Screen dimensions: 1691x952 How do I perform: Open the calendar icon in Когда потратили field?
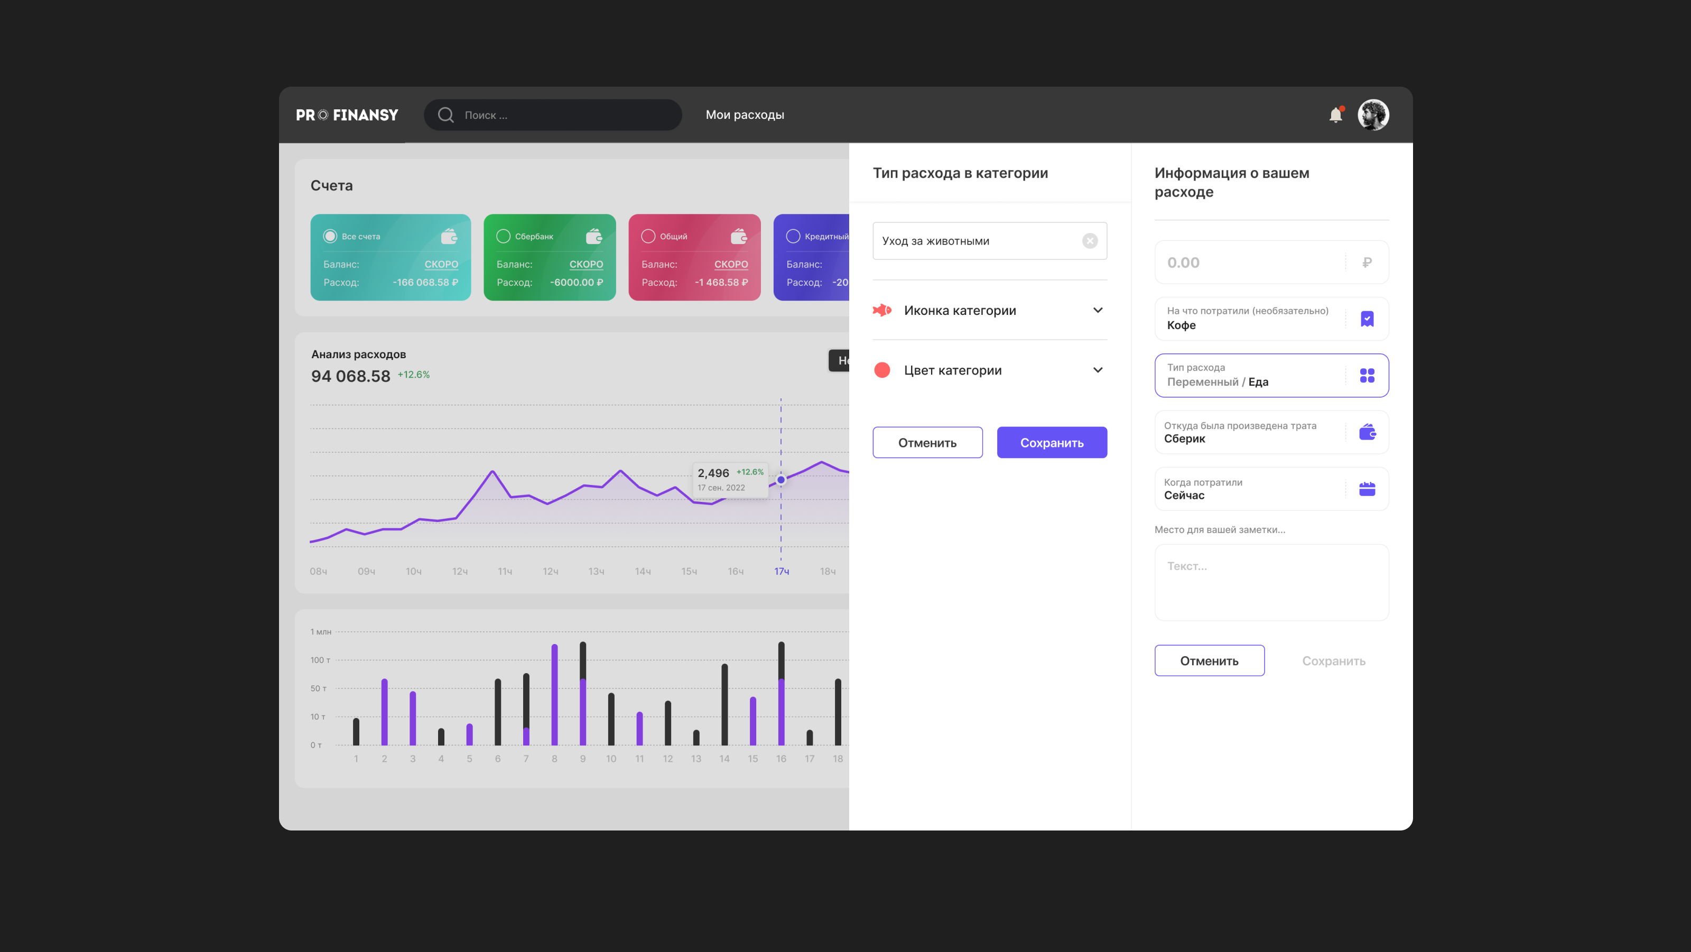pos(1368,489)
